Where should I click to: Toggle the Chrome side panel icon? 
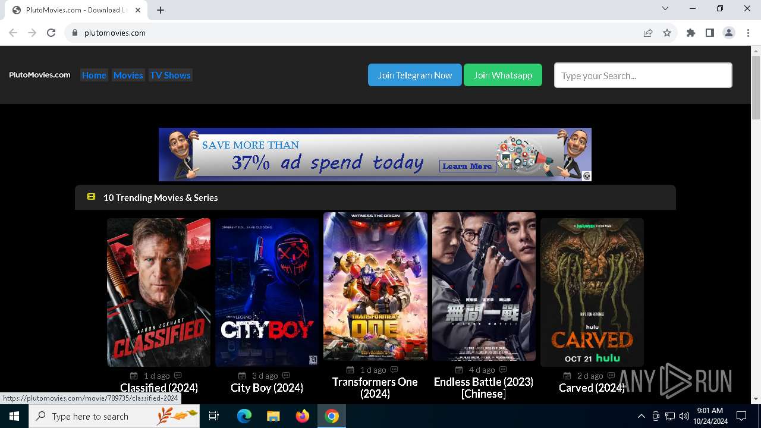(x=710, y=33)
